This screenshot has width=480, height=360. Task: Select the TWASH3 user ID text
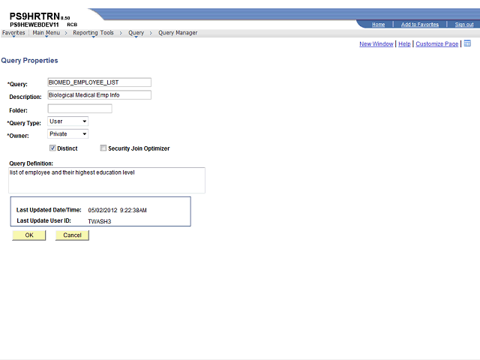pos(100,221)
